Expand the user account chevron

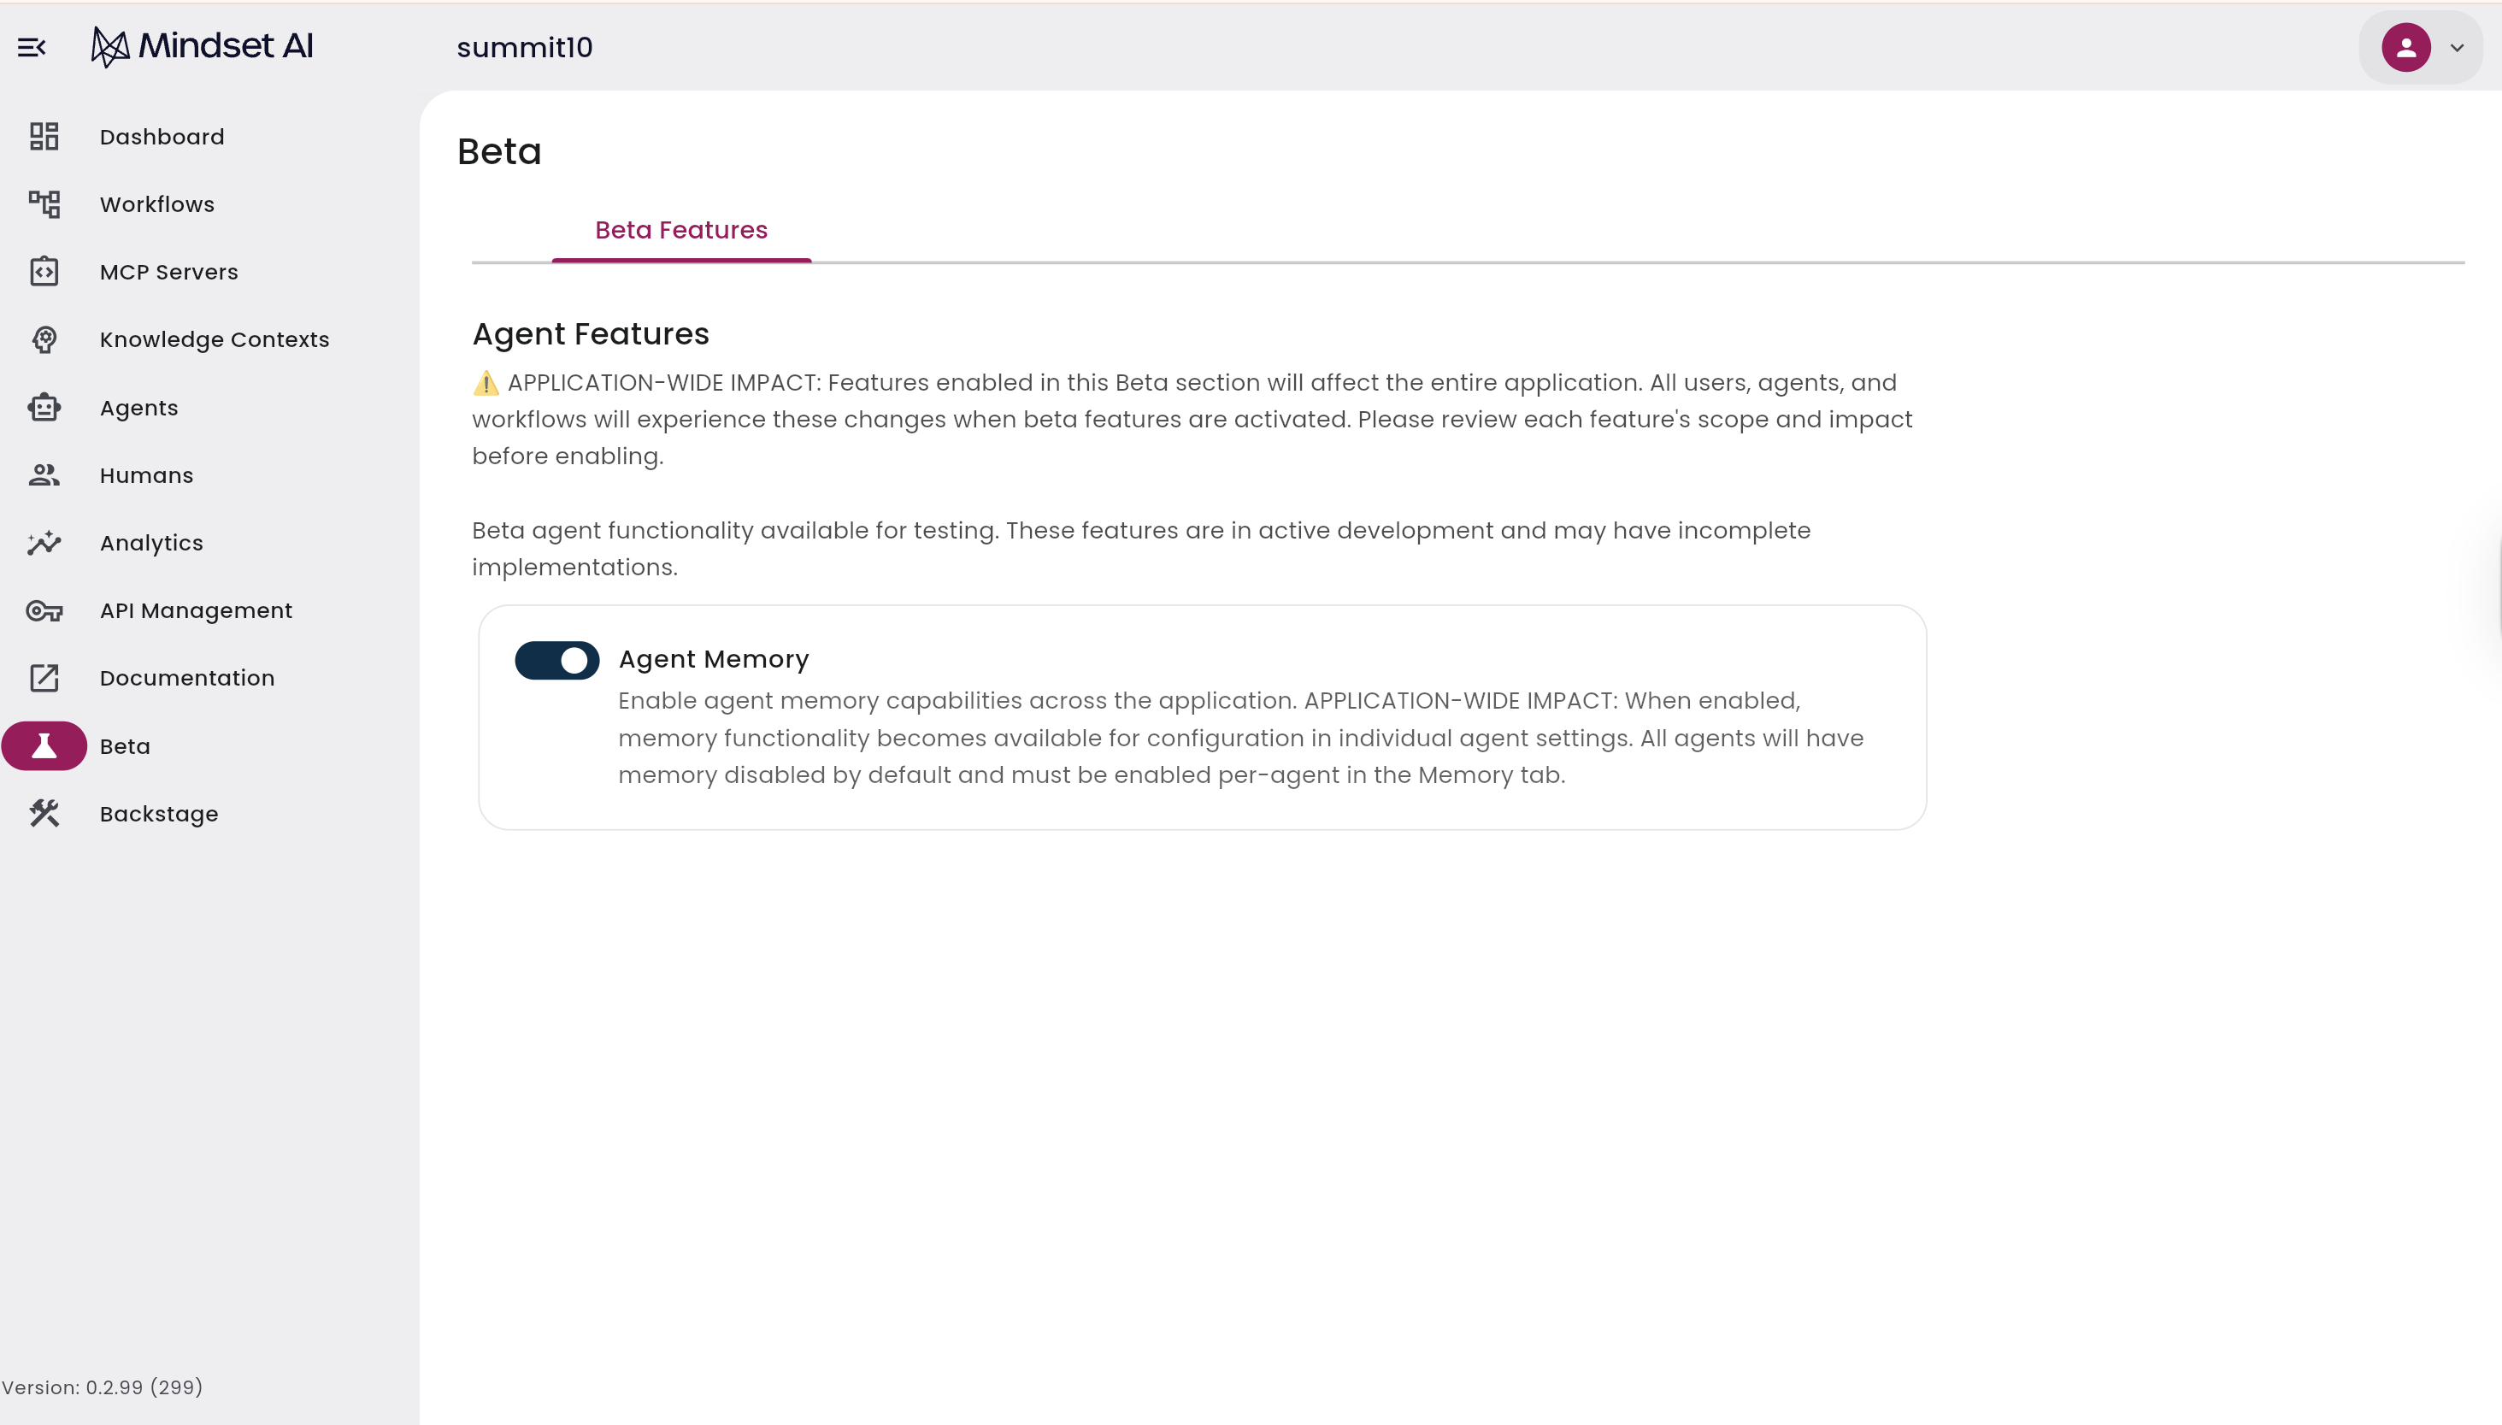tap(2456, 47)
